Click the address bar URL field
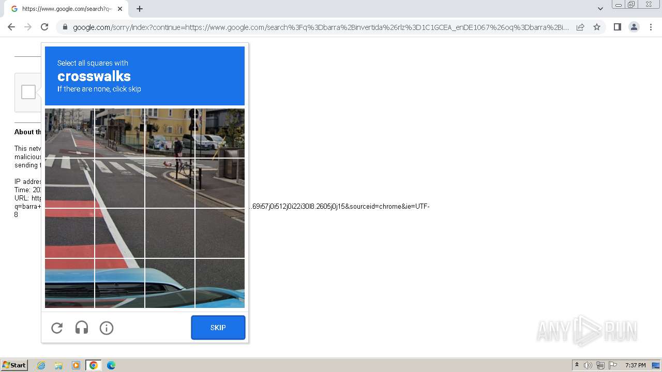 (321, 27)
